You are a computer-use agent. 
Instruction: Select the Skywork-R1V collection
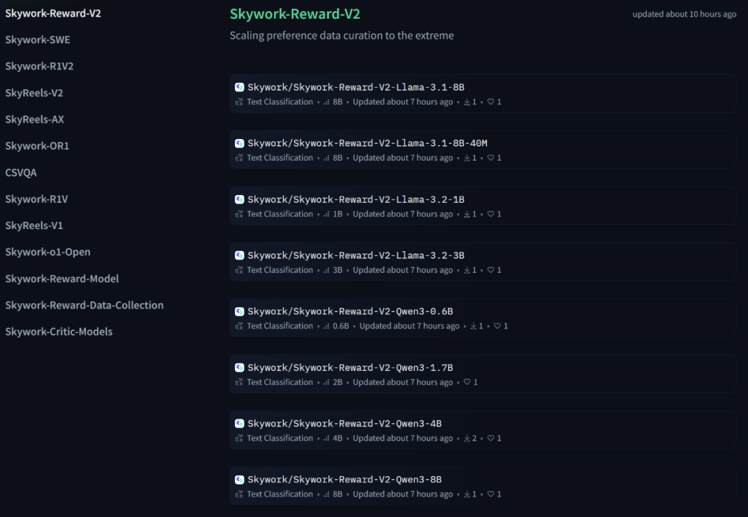[x=36, y=199]
